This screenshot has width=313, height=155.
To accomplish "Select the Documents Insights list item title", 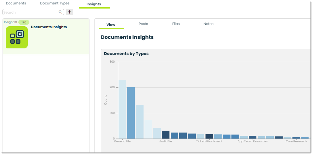I will tap(49, 27).
